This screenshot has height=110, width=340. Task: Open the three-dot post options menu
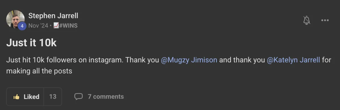click(325, 20)
